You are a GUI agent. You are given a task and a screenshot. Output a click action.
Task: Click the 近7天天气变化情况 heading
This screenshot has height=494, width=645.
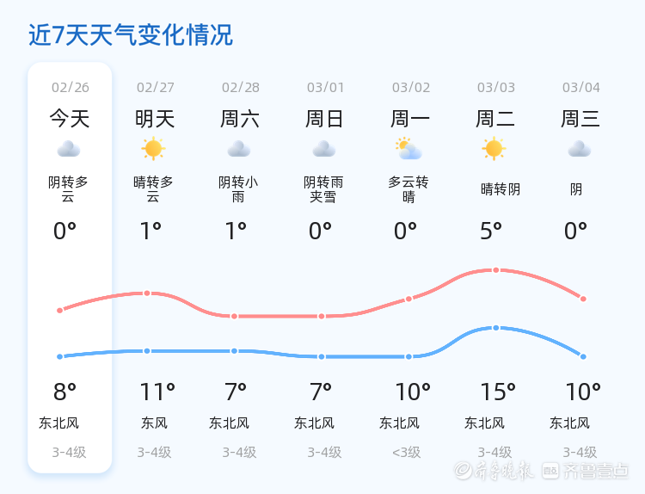tap(131, 35)
